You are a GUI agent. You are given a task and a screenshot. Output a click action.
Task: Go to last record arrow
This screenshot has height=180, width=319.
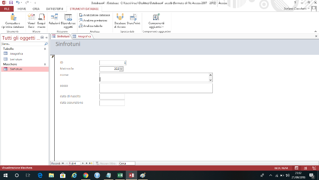click(x=87, y=163)
